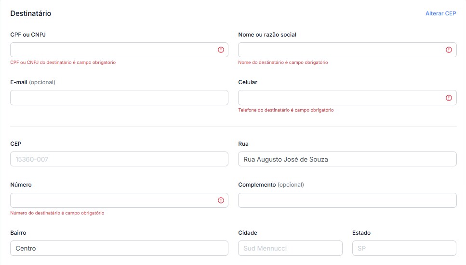This screenshot has width=466, height=265.
Task: Click the E-mail (opcional) label
Action: [33, 82]
